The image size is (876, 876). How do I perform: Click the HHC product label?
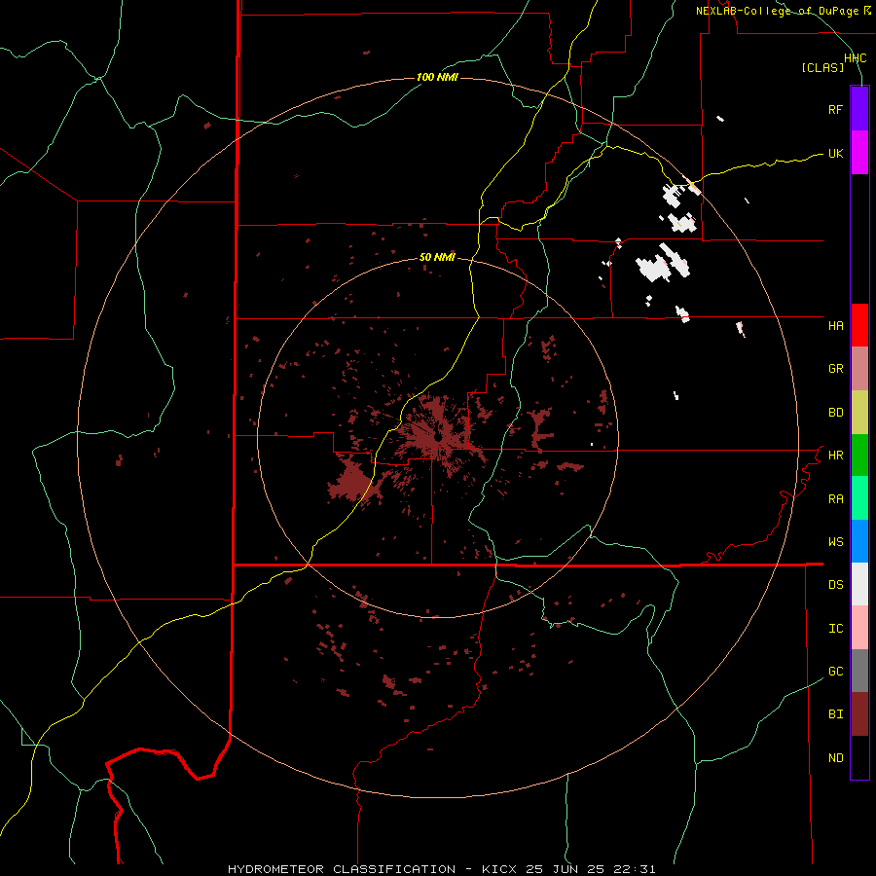click(x=855, y=58)
